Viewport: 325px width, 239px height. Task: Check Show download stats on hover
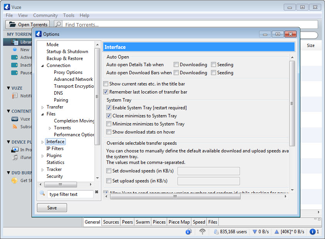click(109, 132)
